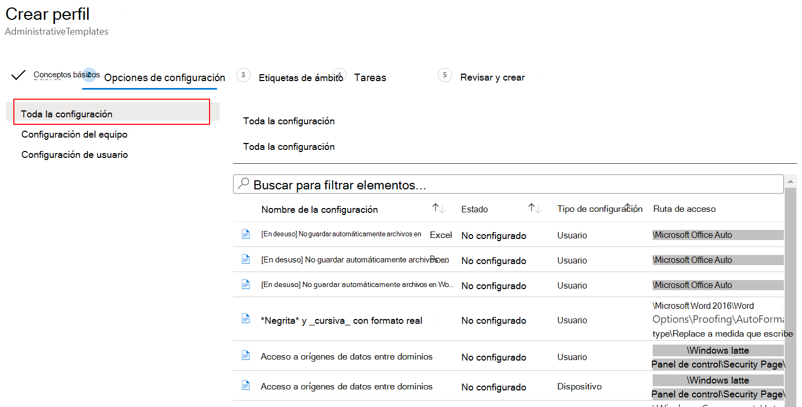Select Opciones de configuración tab
The width and height of the screenshot is (802, 407).
point(165,77)
